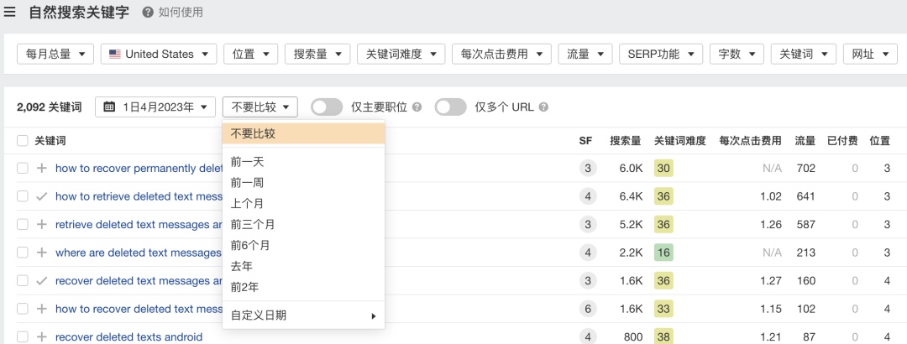This screenshot has height=344, width=907.
Task: Open the 搜索量 filter dropdown
Action: (317, 54)
